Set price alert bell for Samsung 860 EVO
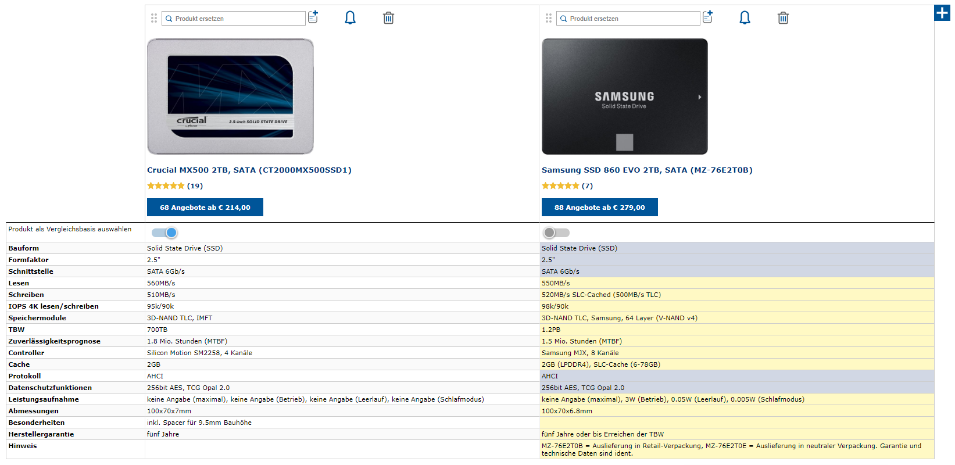Viewport: 955px width, 465px height. tap(745, 18)
